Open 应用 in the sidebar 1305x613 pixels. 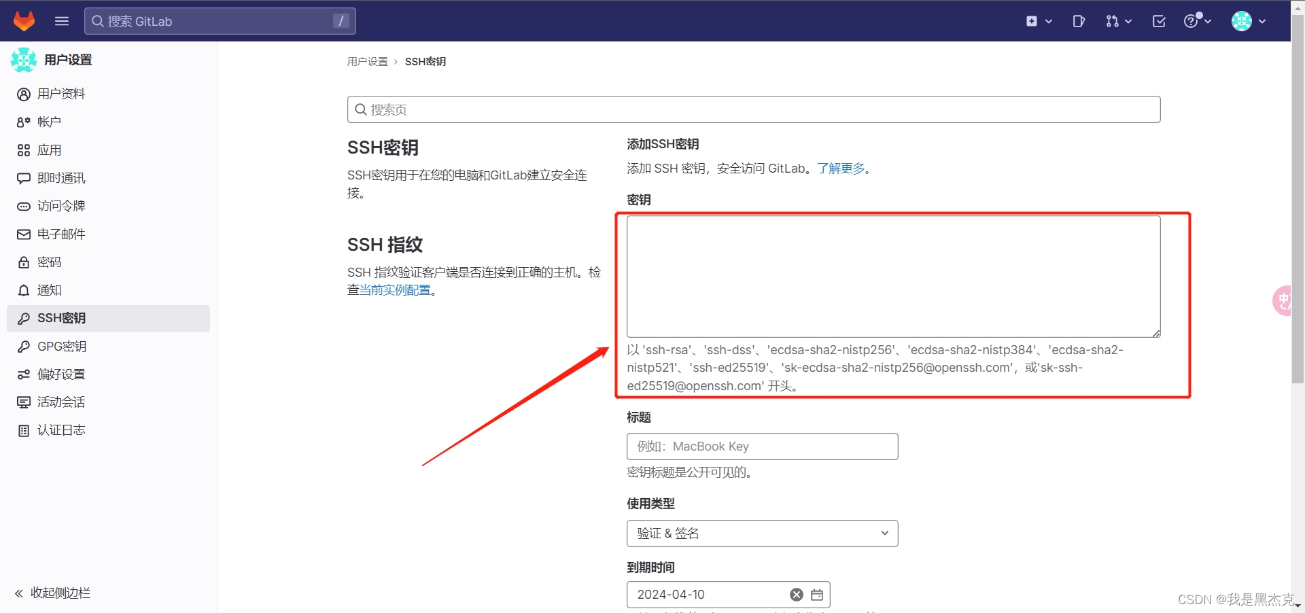point(108,150)
